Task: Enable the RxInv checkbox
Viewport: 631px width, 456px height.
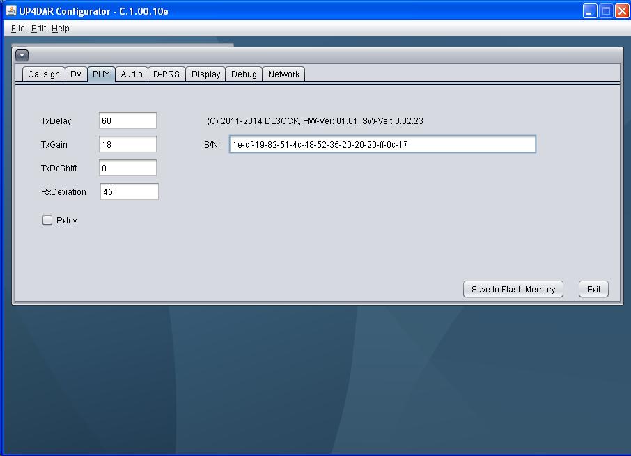Action: [x=47, y=220]
